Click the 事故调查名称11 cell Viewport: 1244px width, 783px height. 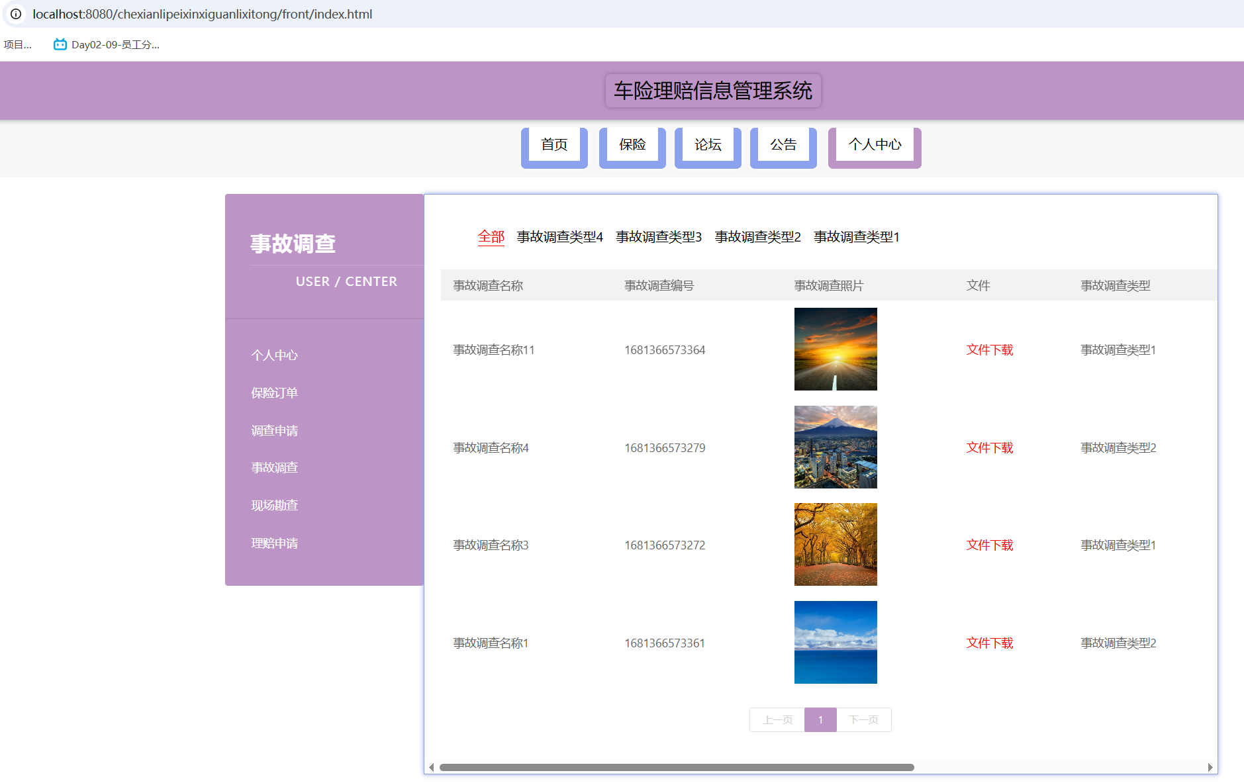494,350
